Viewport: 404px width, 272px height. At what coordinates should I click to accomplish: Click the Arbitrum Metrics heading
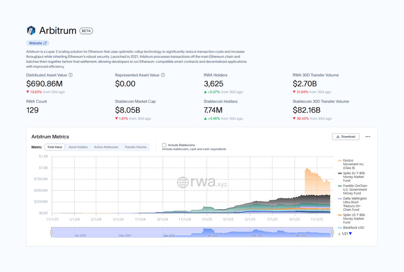pos(50,137)
